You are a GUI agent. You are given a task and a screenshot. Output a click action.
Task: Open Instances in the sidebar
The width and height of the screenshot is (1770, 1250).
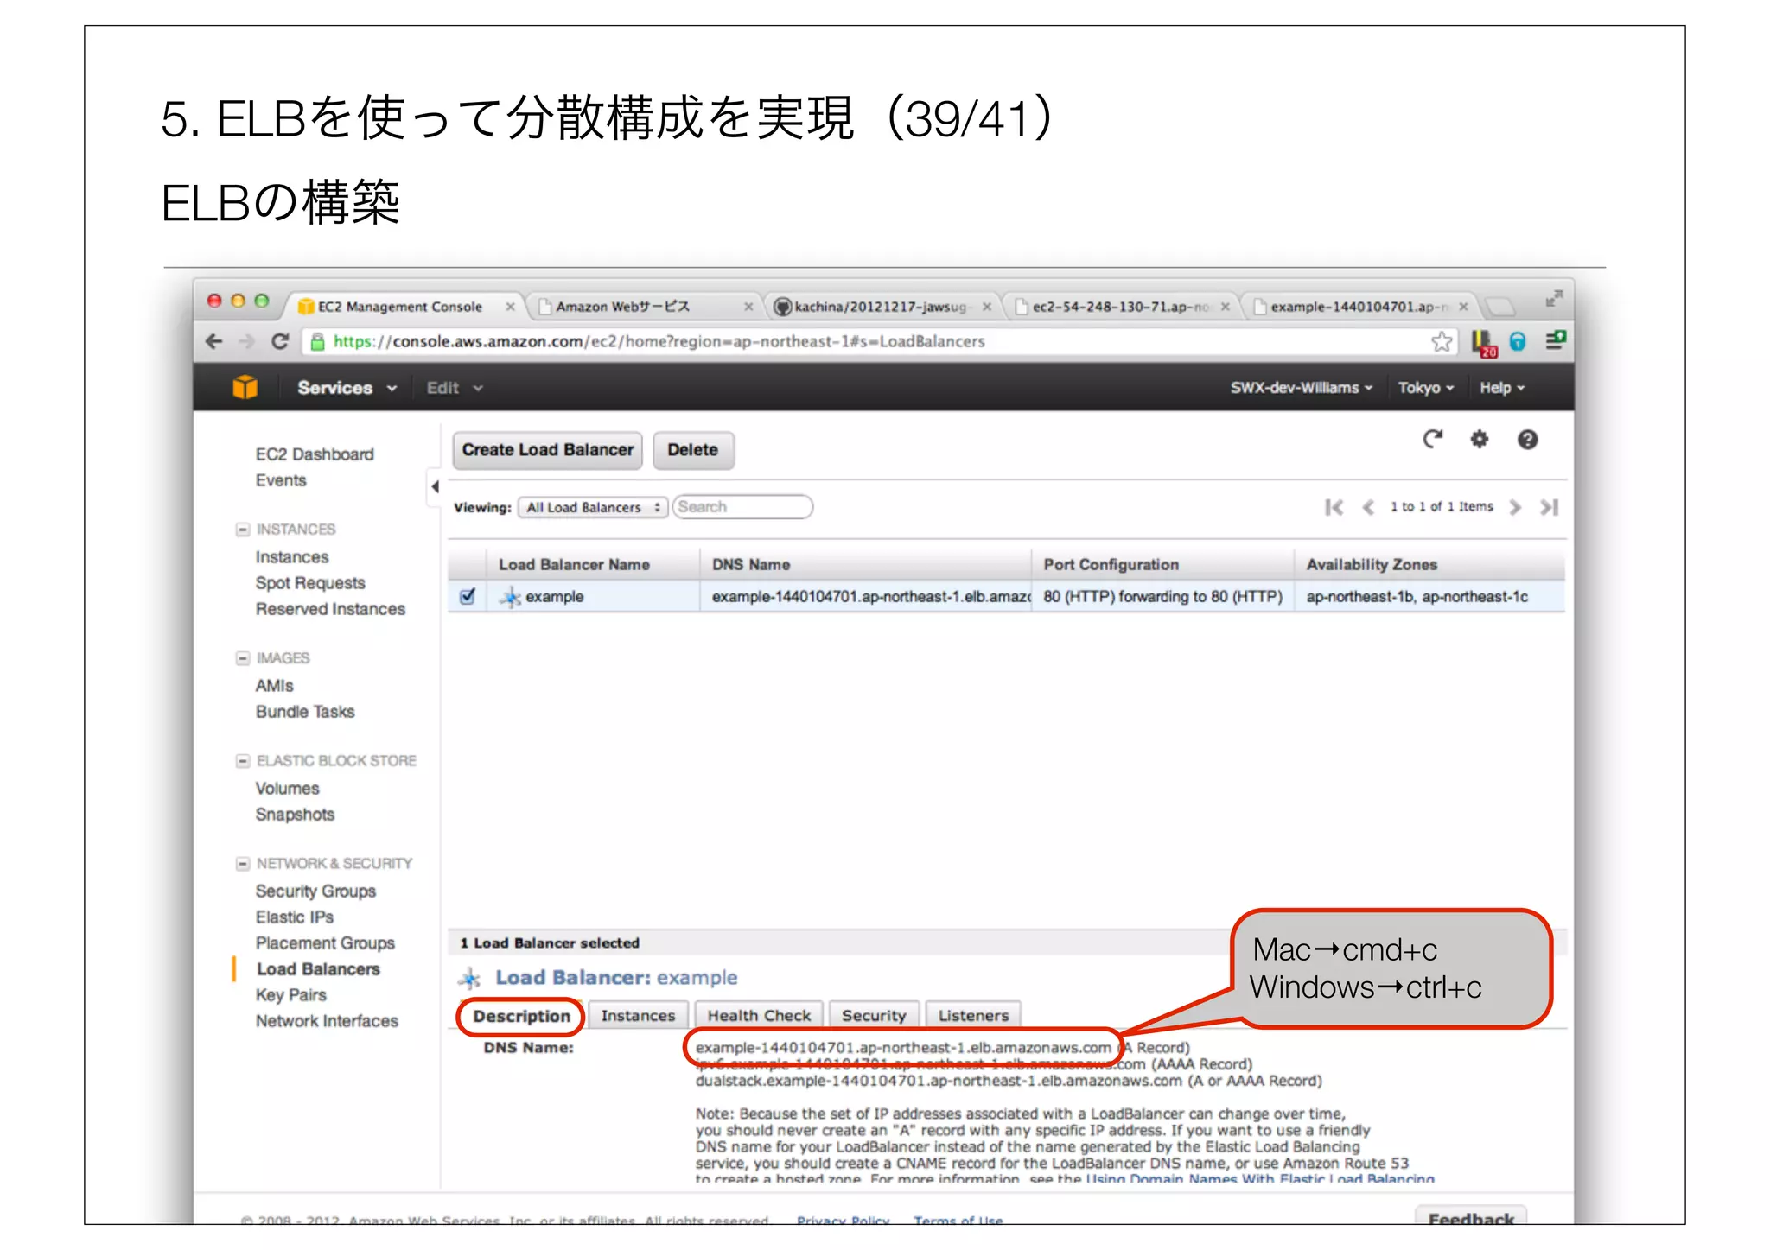[292, 557]
